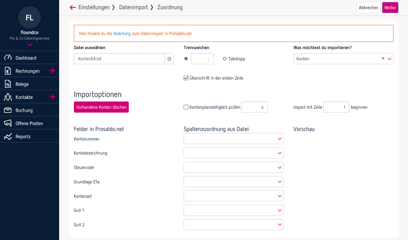Open the Was möchtest du importieren dropdown
408x240 pixels.
(390, 59)
